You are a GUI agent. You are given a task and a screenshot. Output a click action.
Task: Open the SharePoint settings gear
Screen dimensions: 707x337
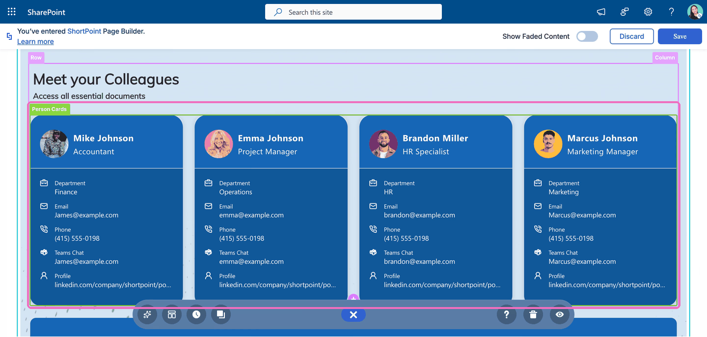click(648, 12)
